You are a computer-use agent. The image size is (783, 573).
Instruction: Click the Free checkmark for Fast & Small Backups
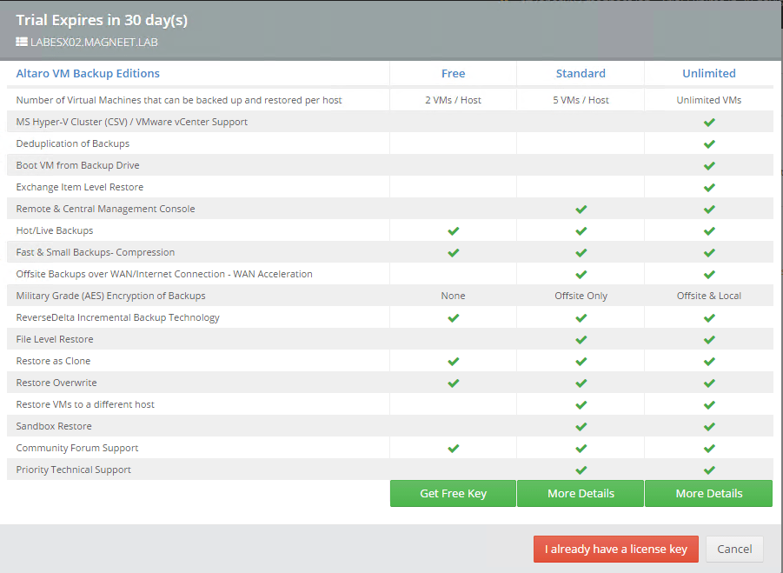[453, 253]
